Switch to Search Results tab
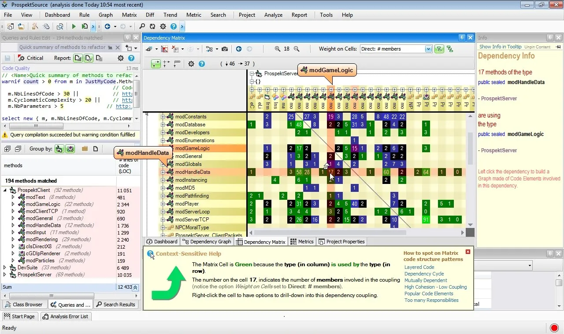This screenshot has height=334, width=564. [x=116, y=305]
